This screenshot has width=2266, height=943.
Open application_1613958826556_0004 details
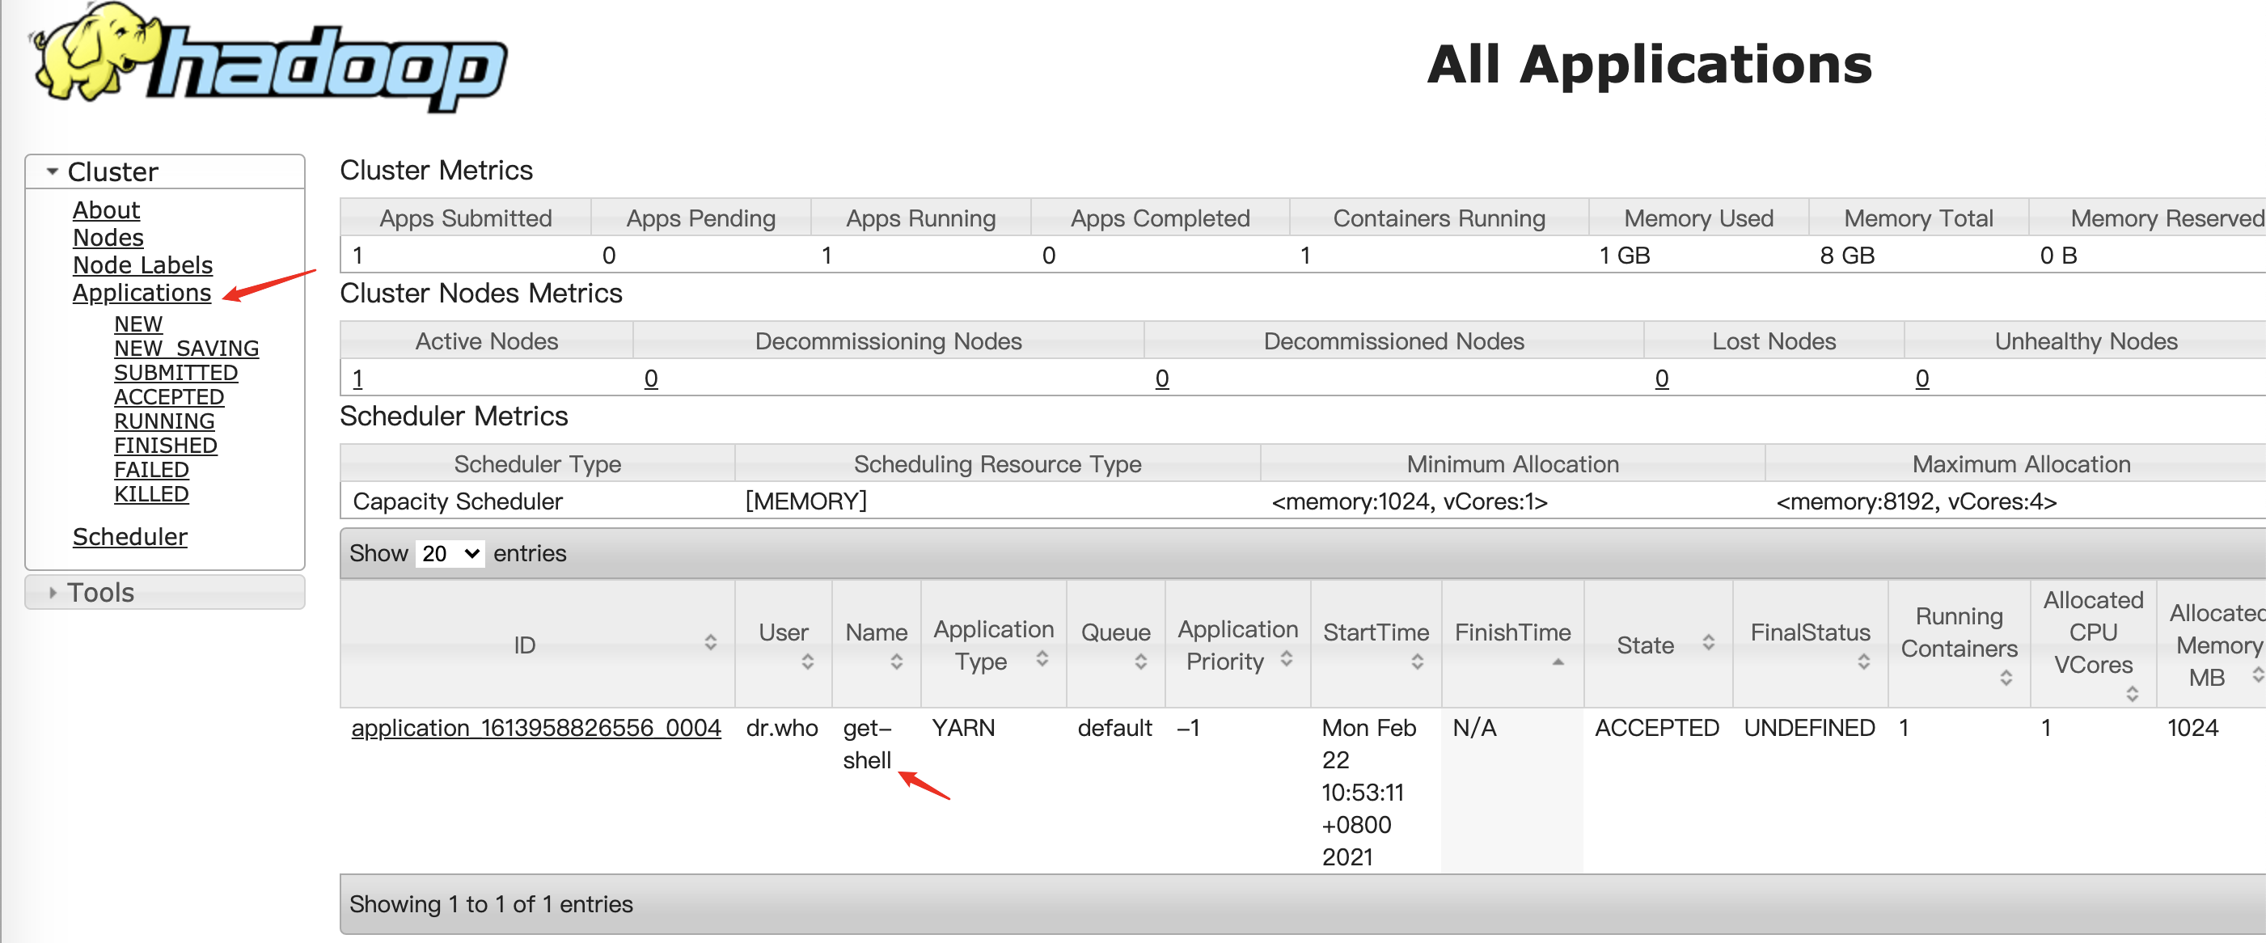tap(535, 728)
